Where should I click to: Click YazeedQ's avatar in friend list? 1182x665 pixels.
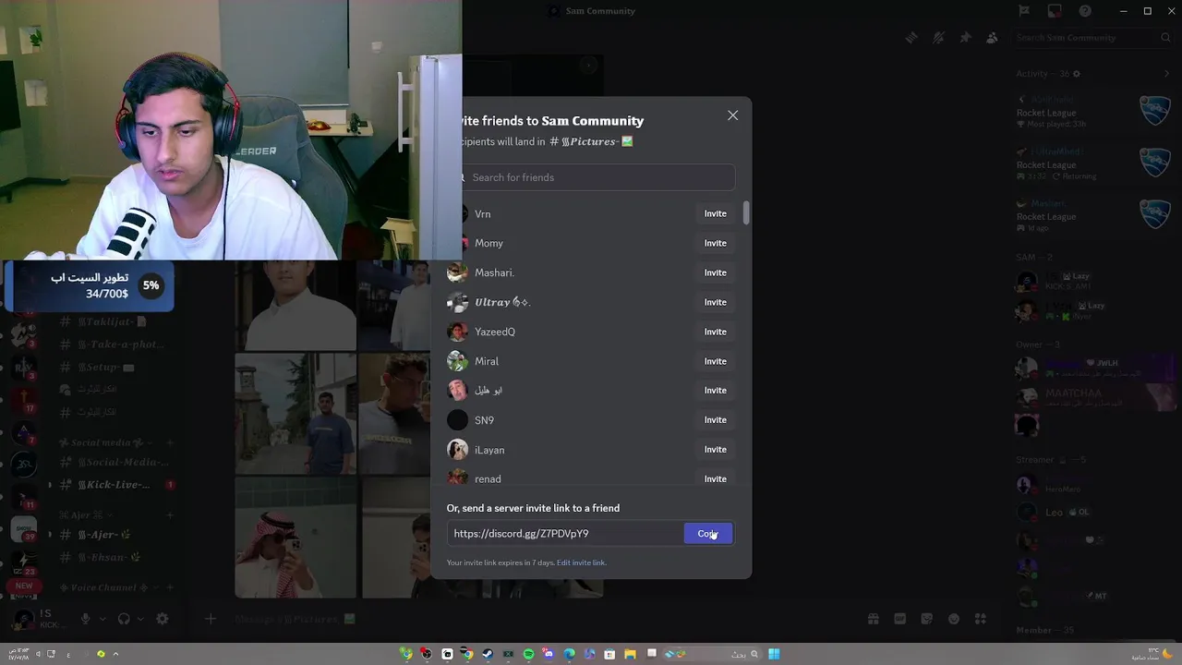coord(457,332)
